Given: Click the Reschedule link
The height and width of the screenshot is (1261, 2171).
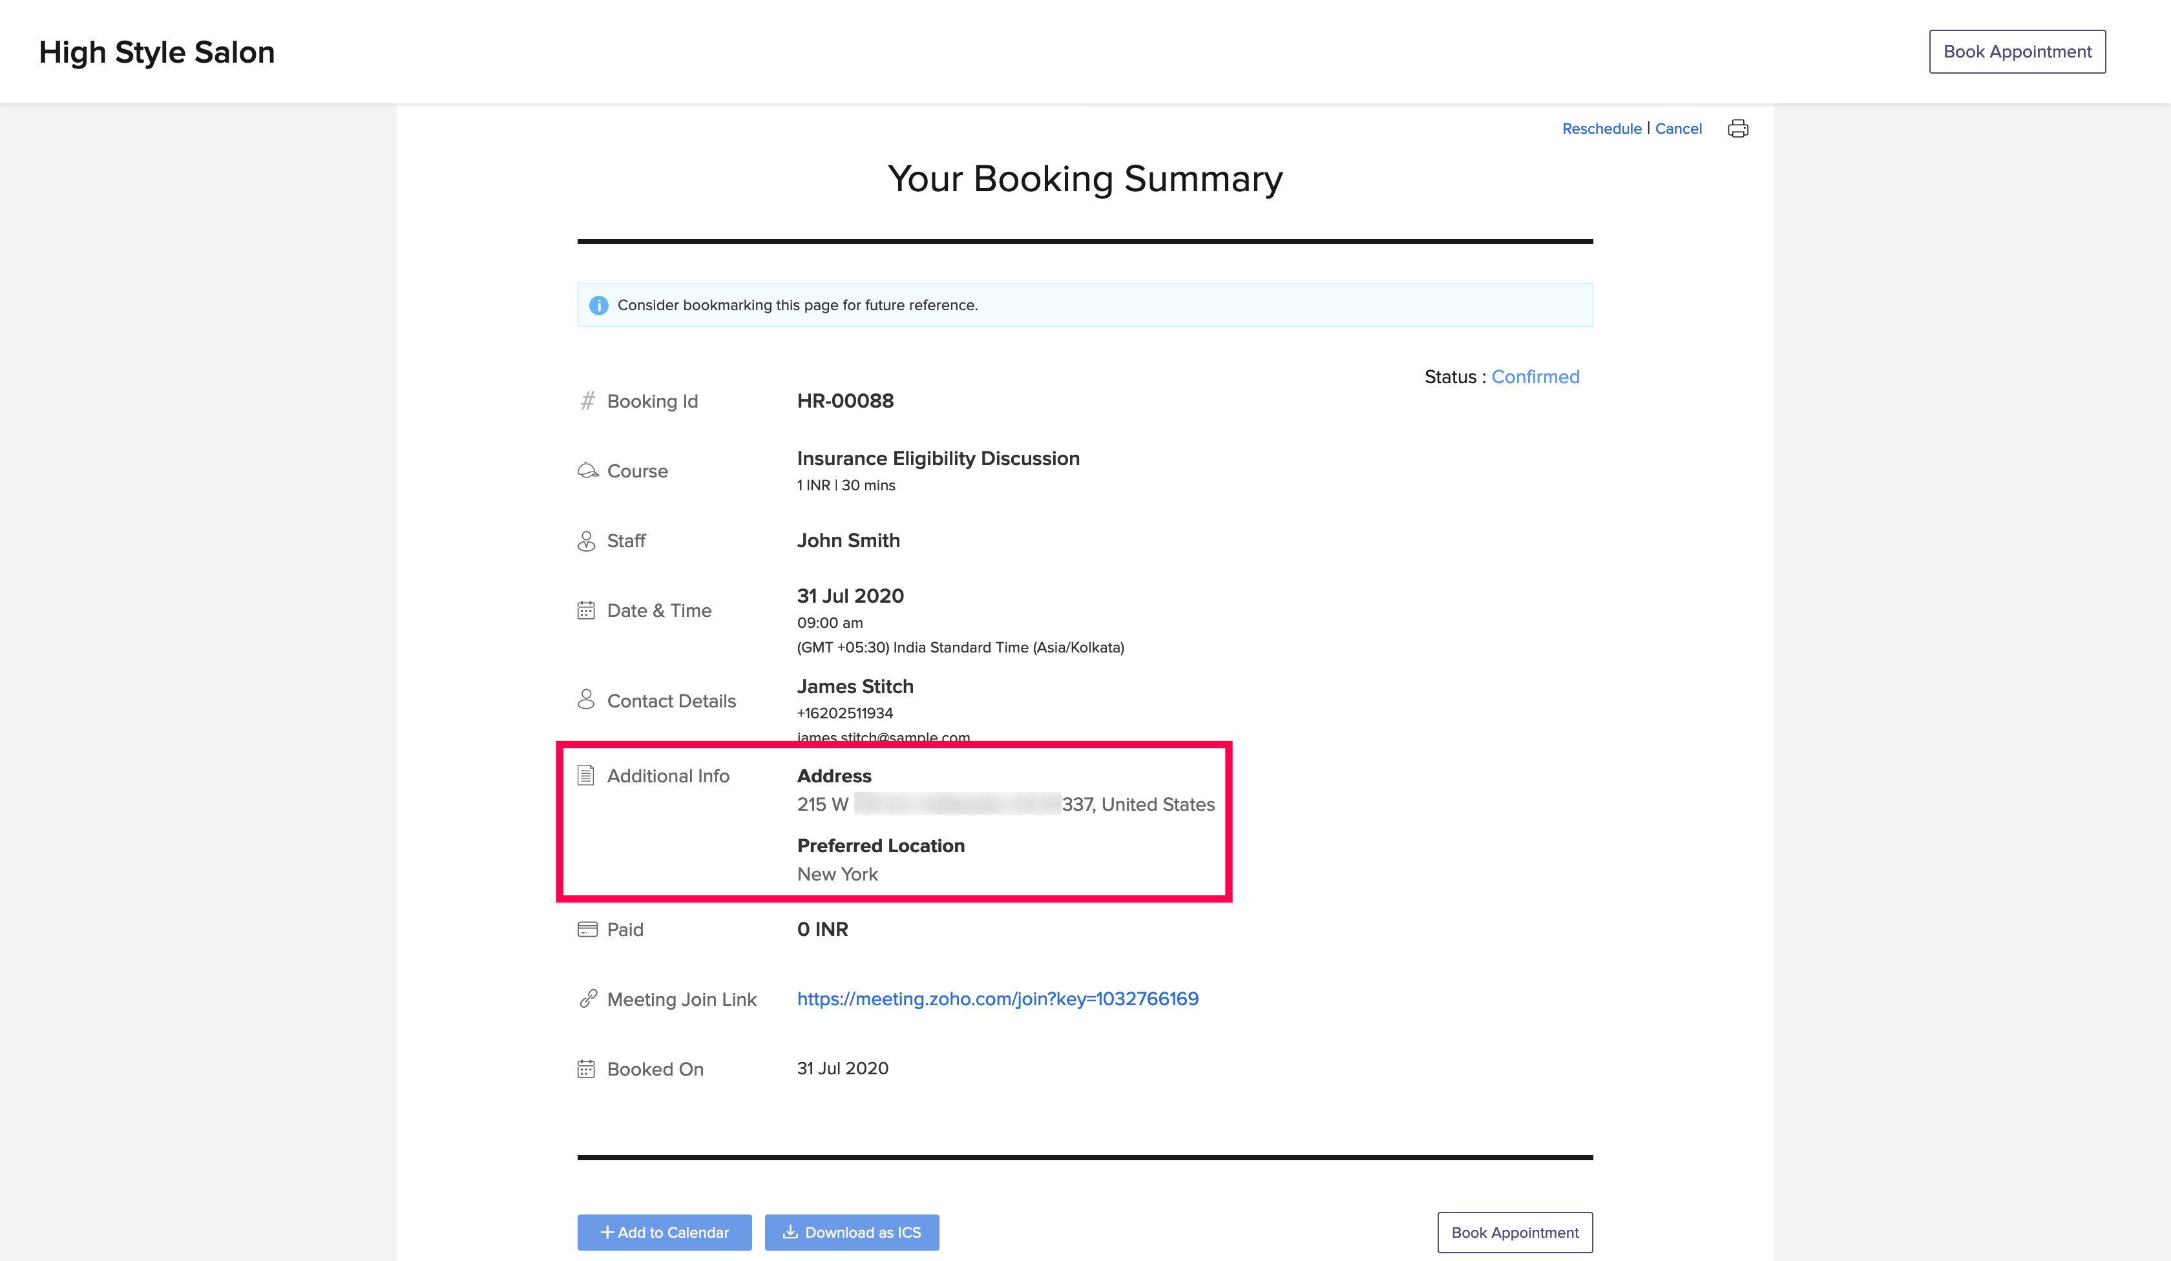Looking at the screenshot, I should pos(1602,129).
